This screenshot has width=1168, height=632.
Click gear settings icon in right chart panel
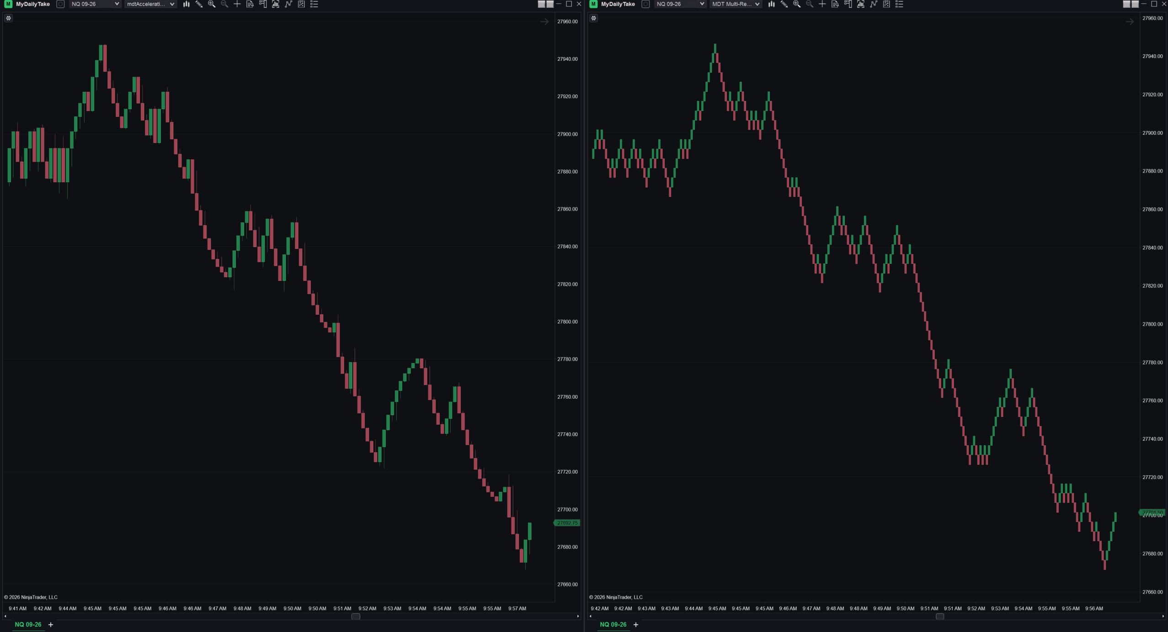pos(594,18)
